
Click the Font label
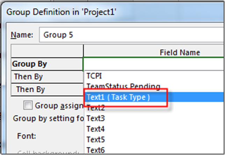(26, 136)
